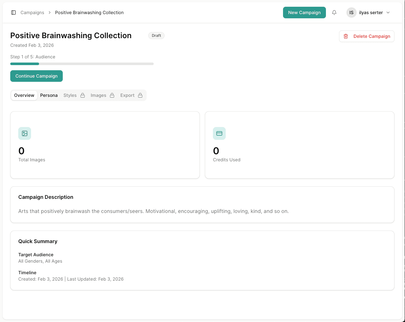Click the lock icon beside Export
Viewport: 405px width, 322px height.
point(140,95)
